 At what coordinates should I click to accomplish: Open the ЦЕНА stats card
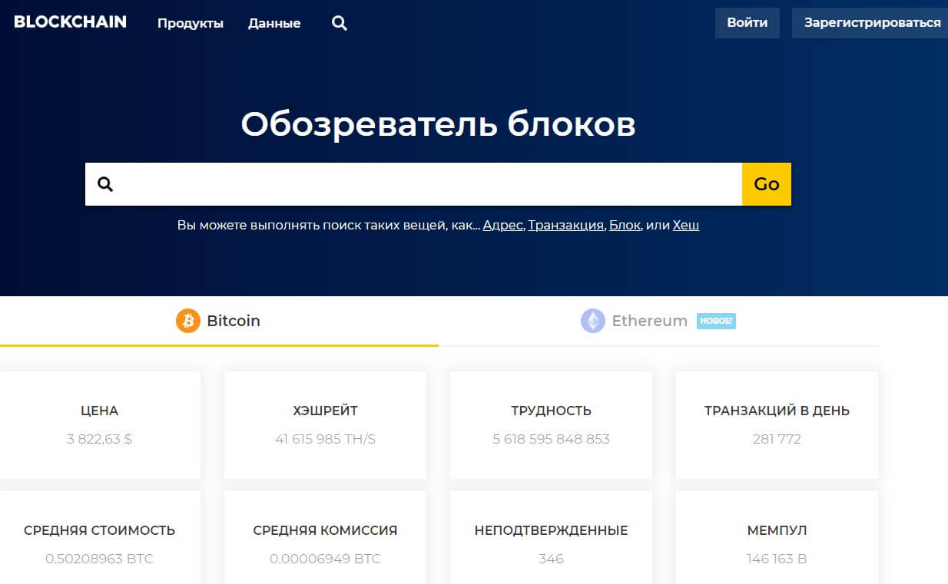coord(100,425)
